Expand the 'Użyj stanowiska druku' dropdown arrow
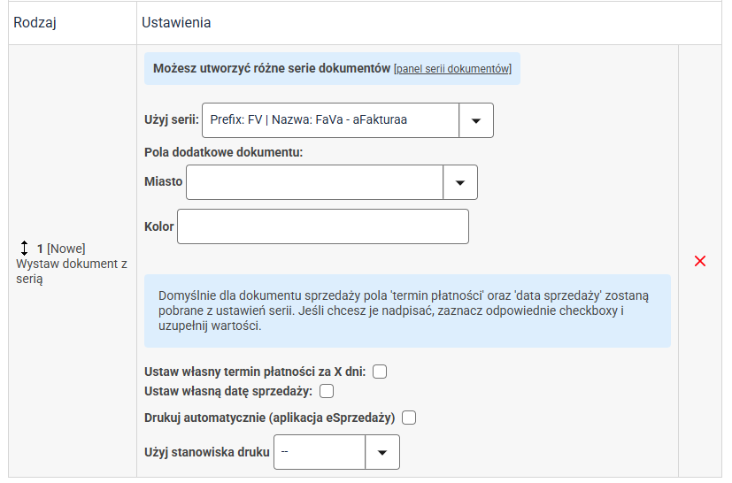Viewport: 732px width, 483px height. point(382,452)
